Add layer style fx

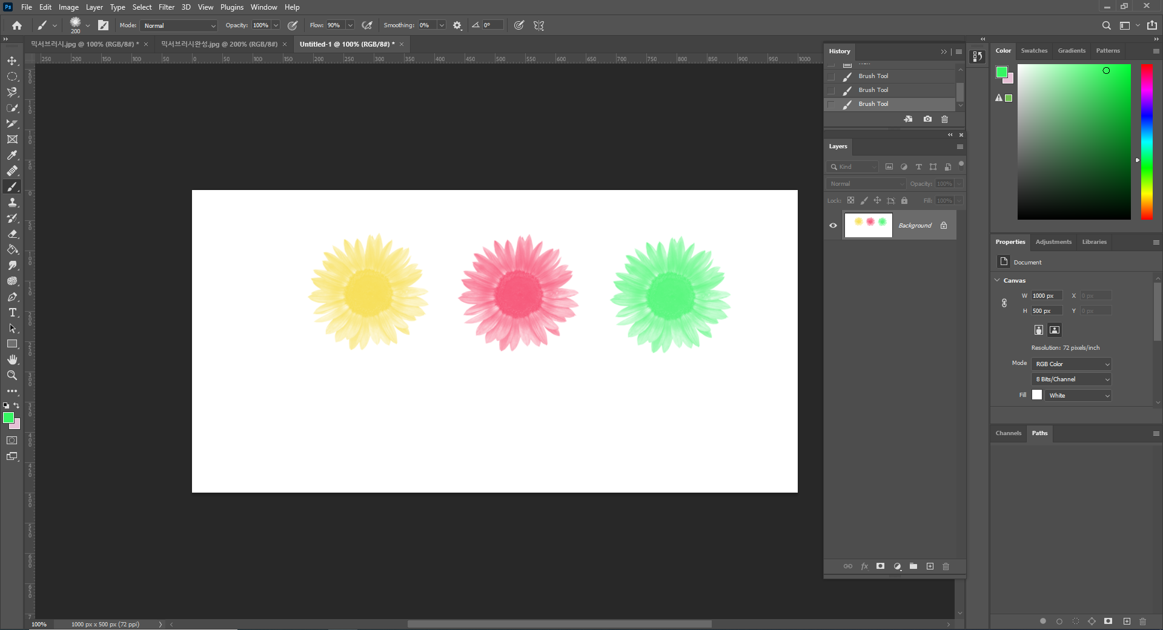coord(864,566)
